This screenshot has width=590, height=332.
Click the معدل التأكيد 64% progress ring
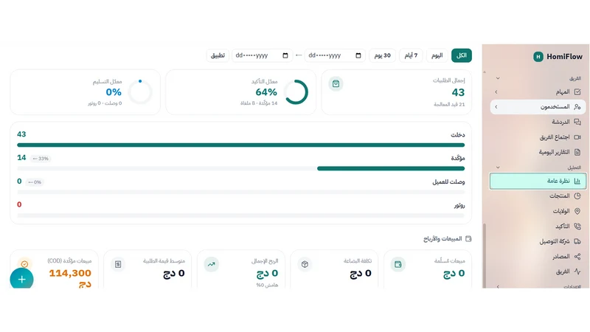296,91
